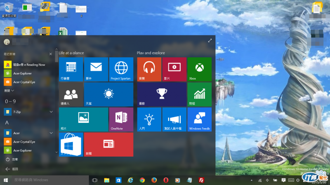
Task: Expand the recently added list (展開)
Action: [9, 91]
